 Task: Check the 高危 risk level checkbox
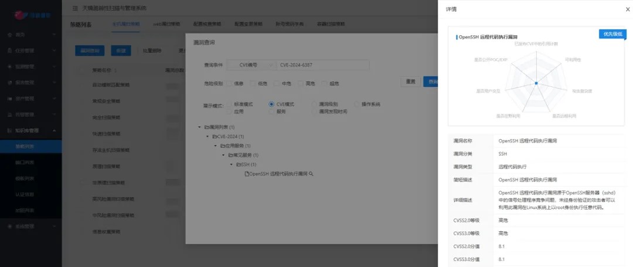coord(301,83)
